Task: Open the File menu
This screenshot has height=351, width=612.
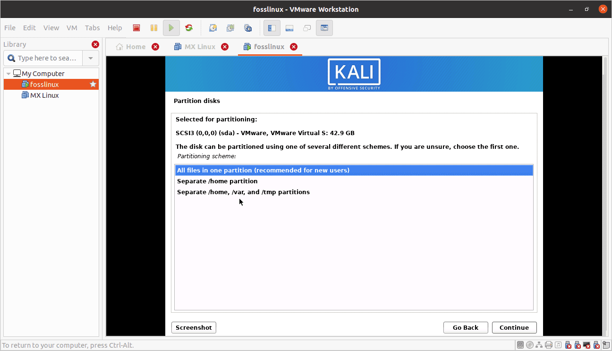Action: tap(9, 28)
